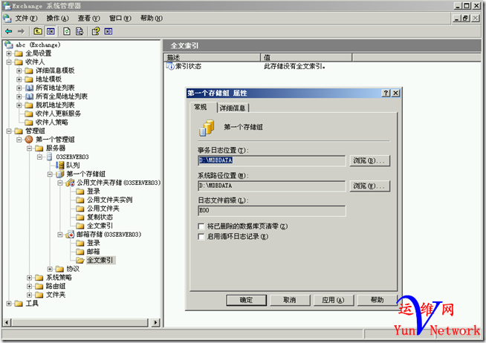Toggle the show/hide console tree toolbar icon

(x=51, y=31)
